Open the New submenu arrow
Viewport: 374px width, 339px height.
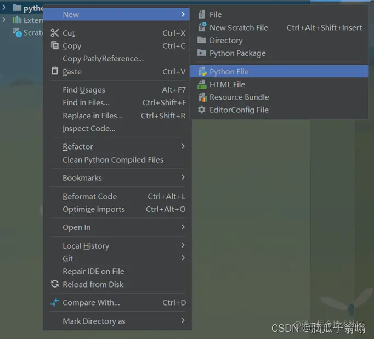tap(183, 14)
